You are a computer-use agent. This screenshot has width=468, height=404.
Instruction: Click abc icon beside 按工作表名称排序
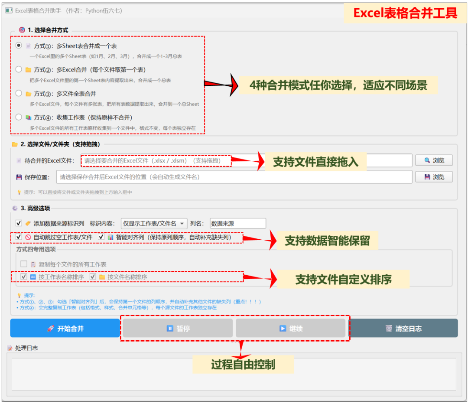(33, 277)
